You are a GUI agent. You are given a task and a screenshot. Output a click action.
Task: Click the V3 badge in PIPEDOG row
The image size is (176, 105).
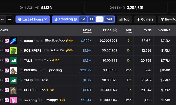21,70
